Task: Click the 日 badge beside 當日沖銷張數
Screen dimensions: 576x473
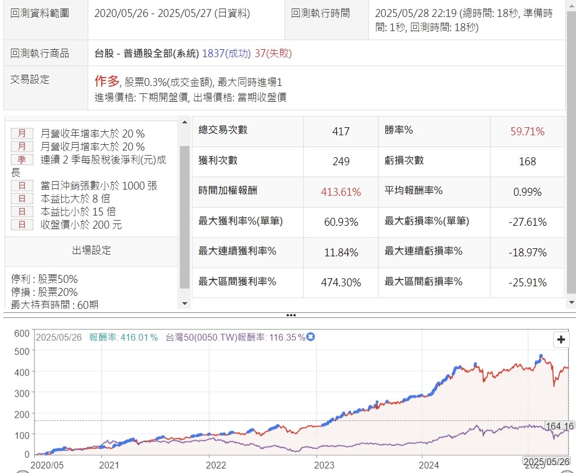Action: point(22,186)
